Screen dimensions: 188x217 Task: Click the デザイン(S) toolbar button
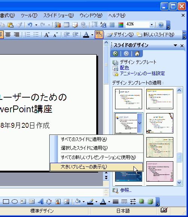(120, 34)
